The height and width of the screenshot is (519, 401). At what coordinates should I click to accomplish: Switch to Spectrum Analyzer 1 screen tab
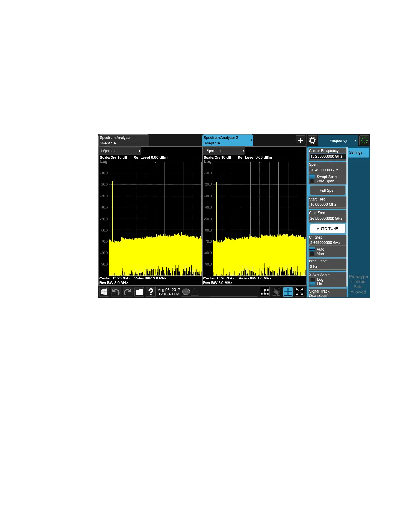click(124, 140)
